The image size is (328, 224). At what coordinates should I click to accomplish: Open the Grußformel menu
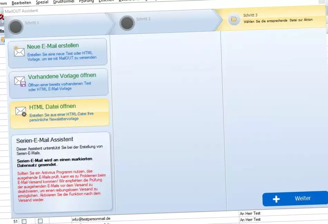coord(64,1)
